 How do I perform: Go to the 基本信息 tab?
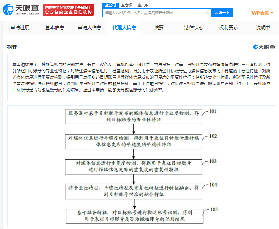click(x=55, y=28)
